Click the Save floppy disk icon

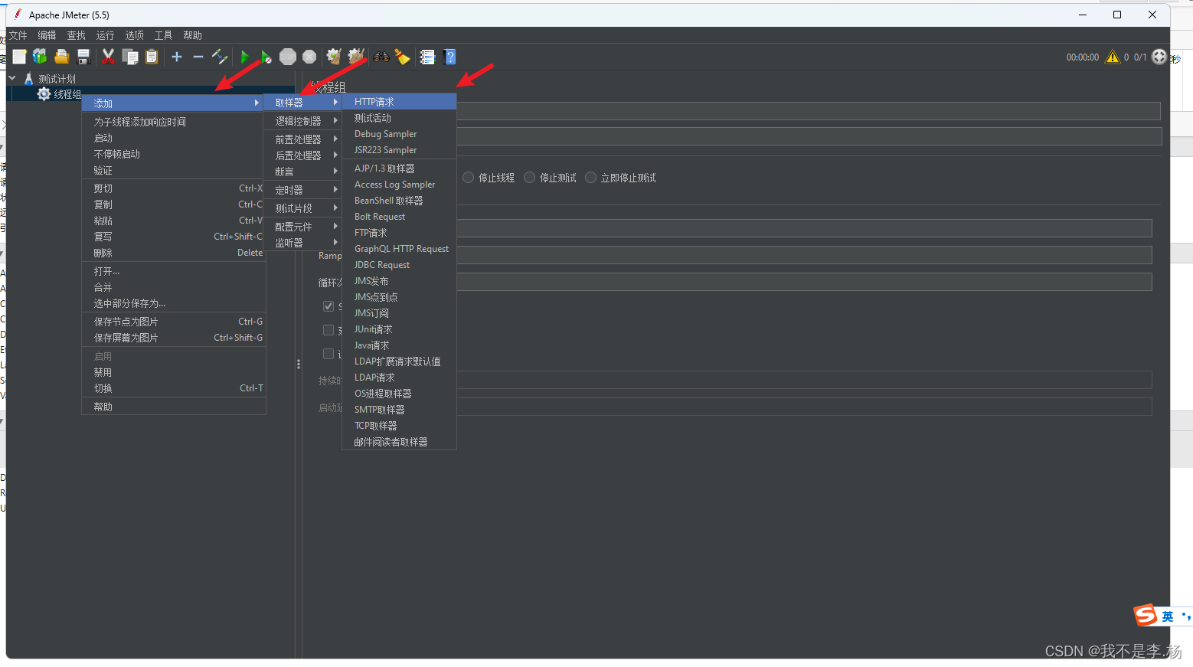(x=83, y=57)
